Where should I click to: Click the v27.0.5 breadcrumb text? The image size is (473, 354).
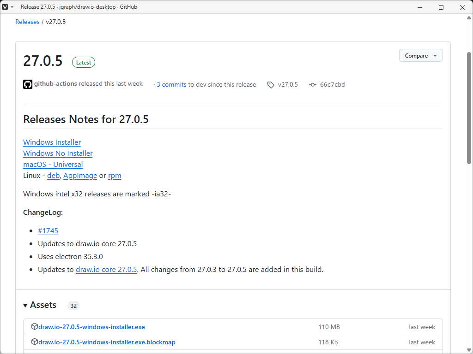56,22
